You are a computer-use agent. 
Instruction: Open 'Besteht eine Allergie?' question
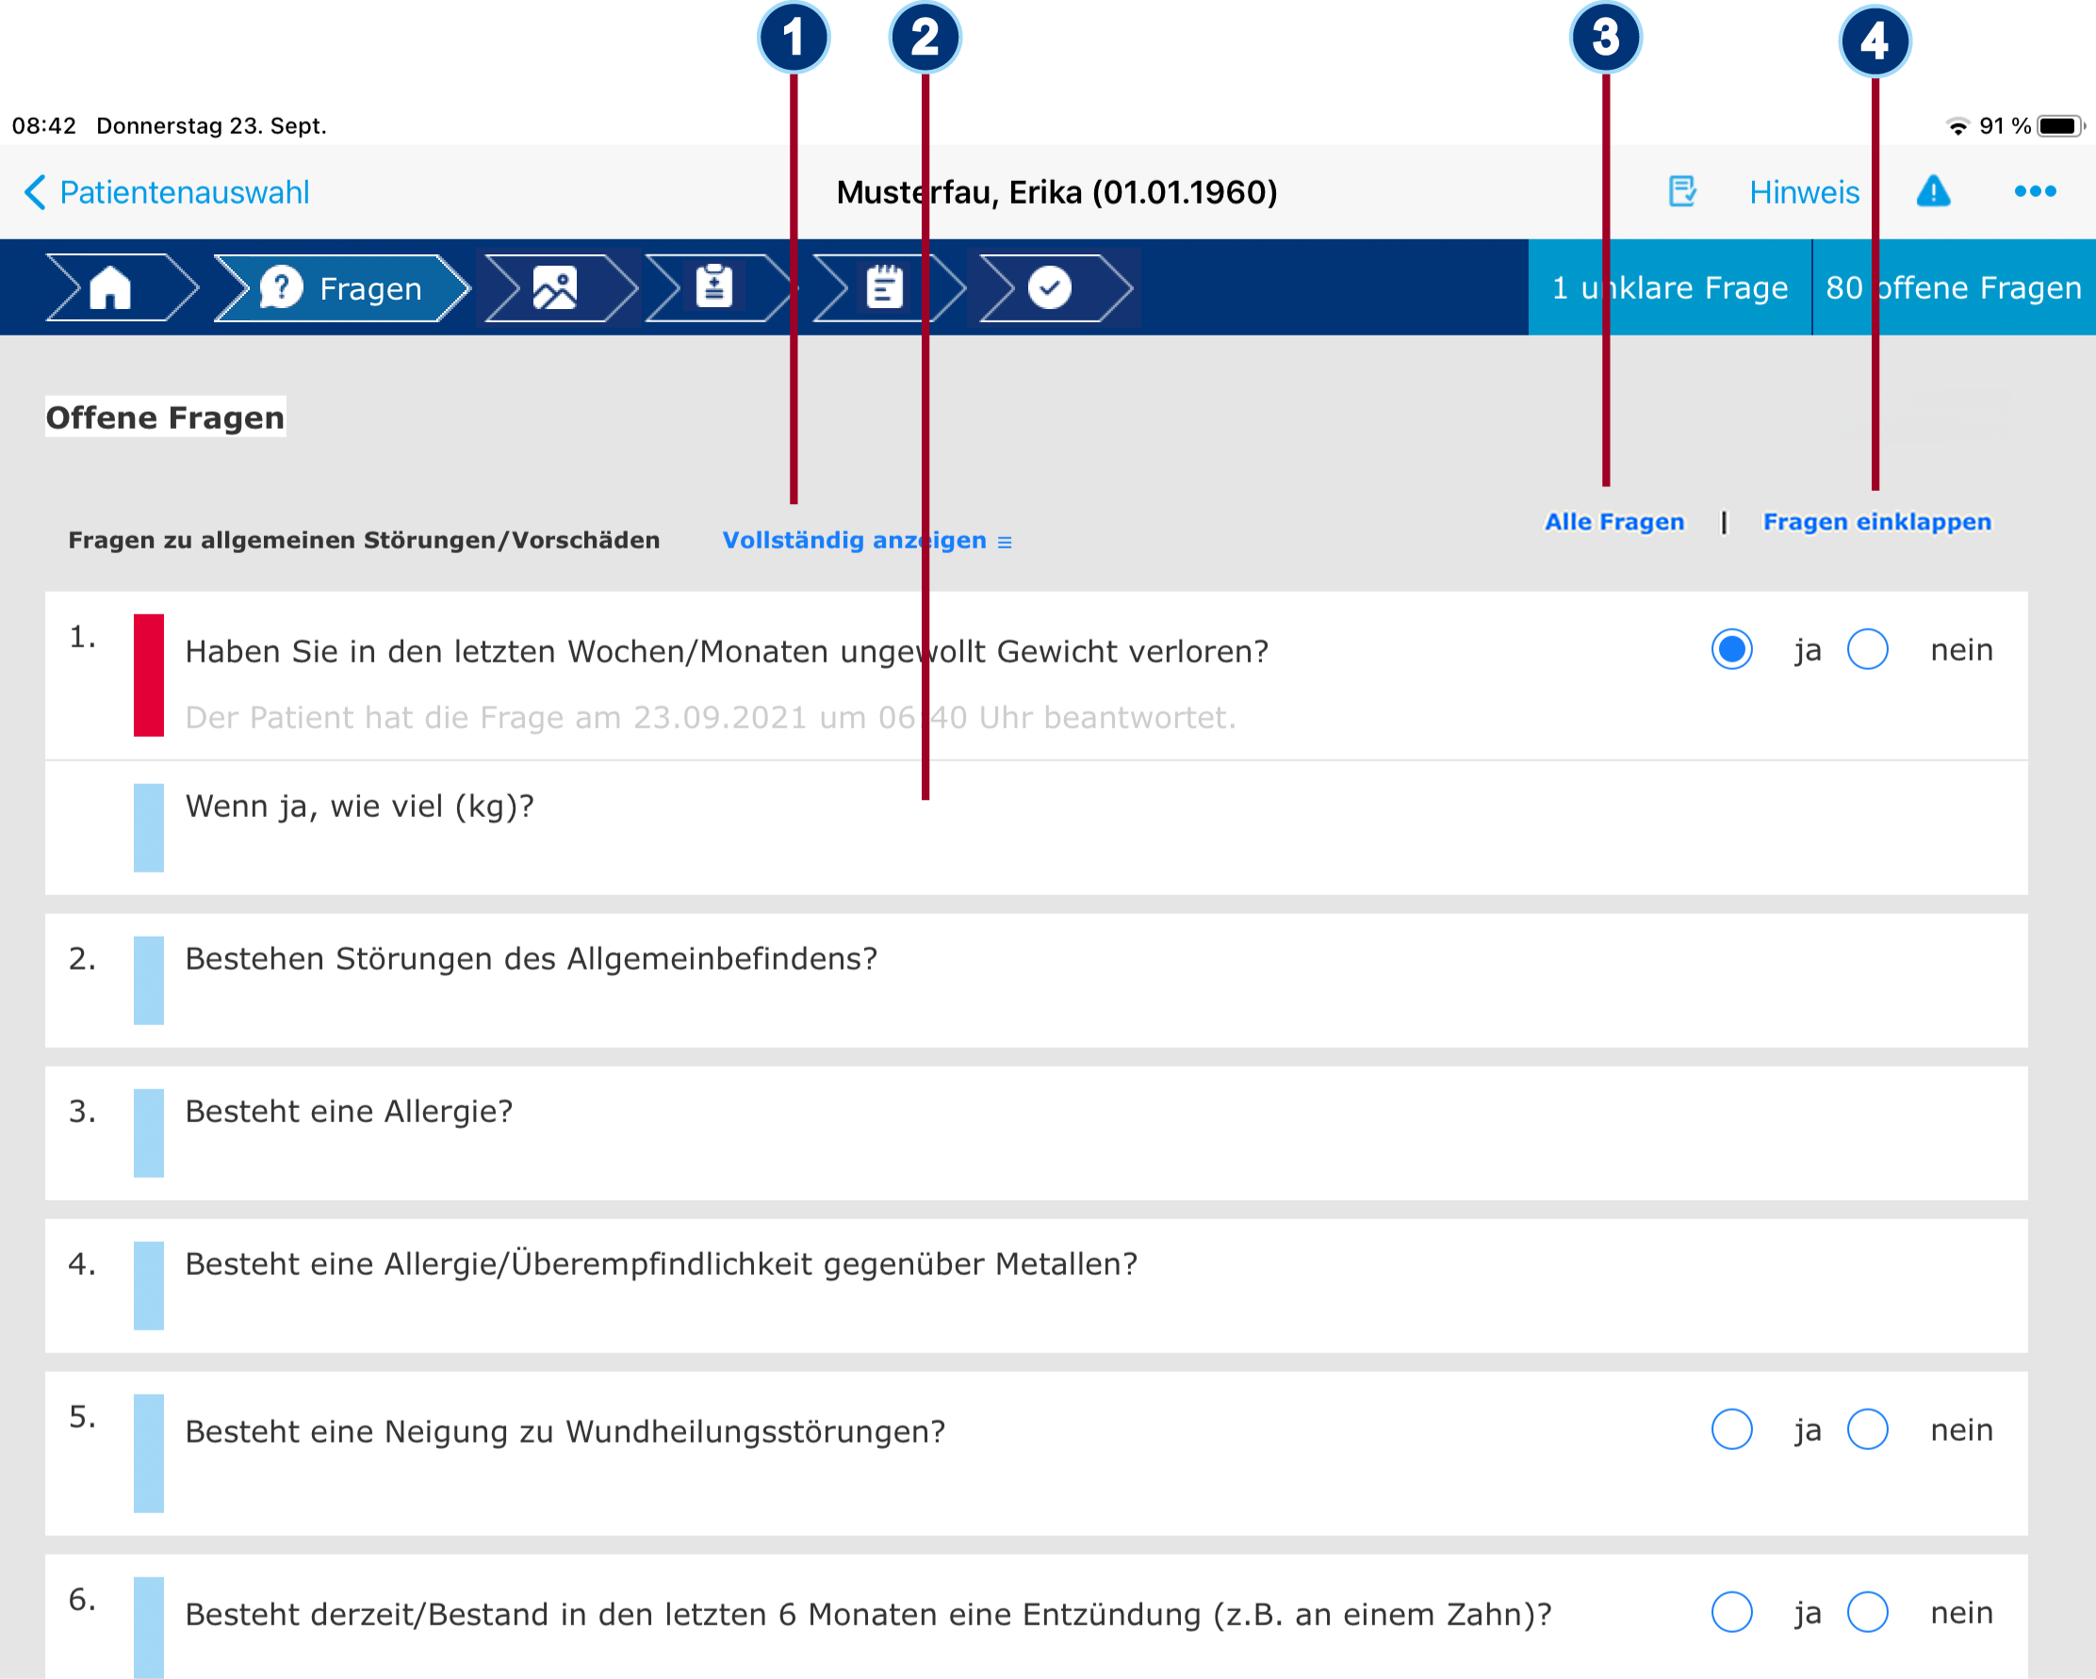pos(1037,1133)
